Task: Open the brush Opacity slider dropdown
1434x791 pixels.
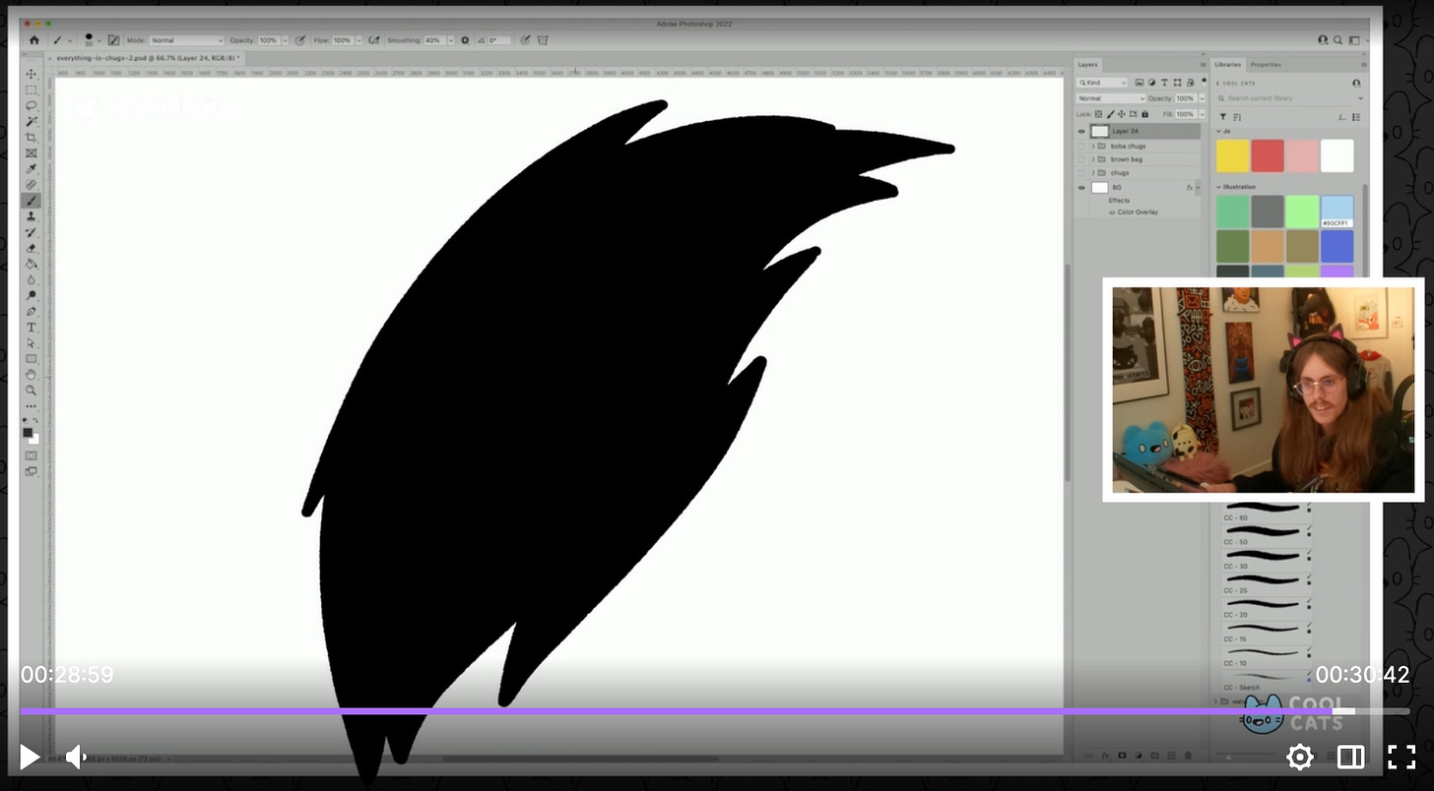Action: pos(285,40)
